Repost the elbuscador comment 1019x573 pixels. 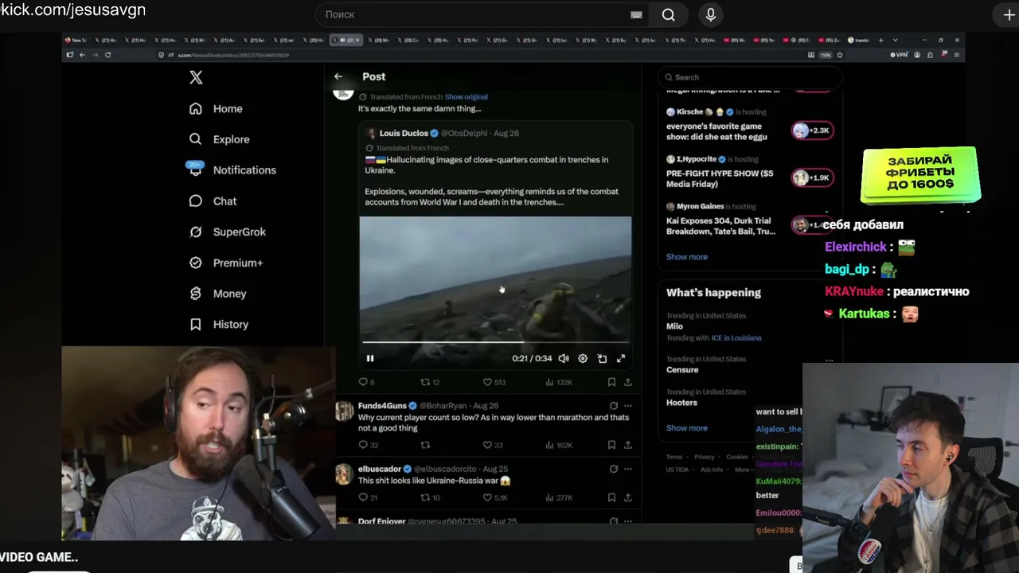point(430,498)
